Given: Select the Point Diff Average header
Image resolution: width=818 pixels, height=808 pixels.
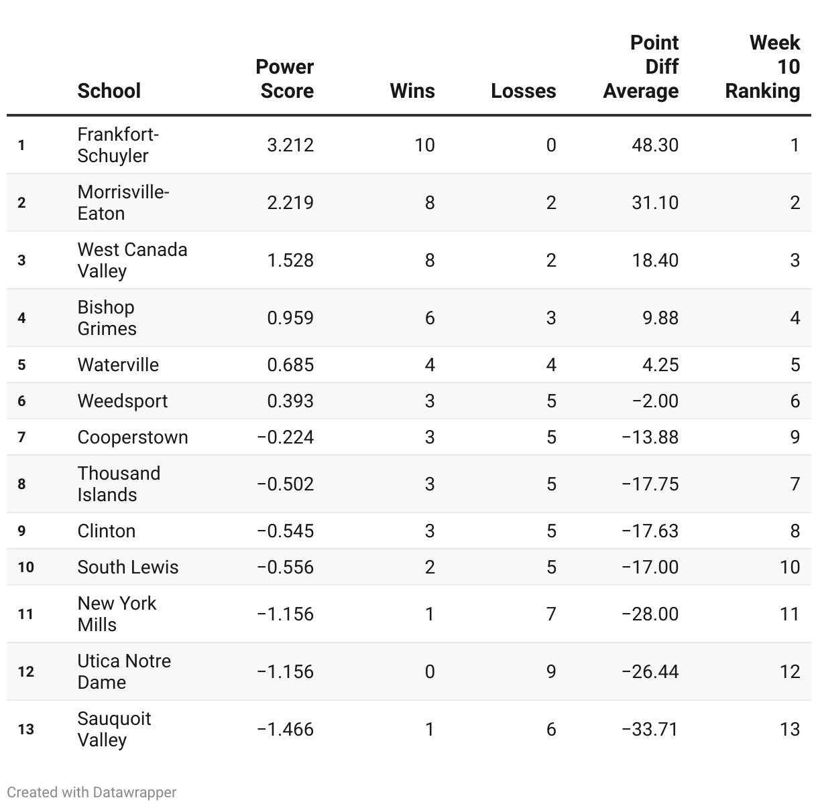Looking at the screenshot, I should [x=641, y=67].
